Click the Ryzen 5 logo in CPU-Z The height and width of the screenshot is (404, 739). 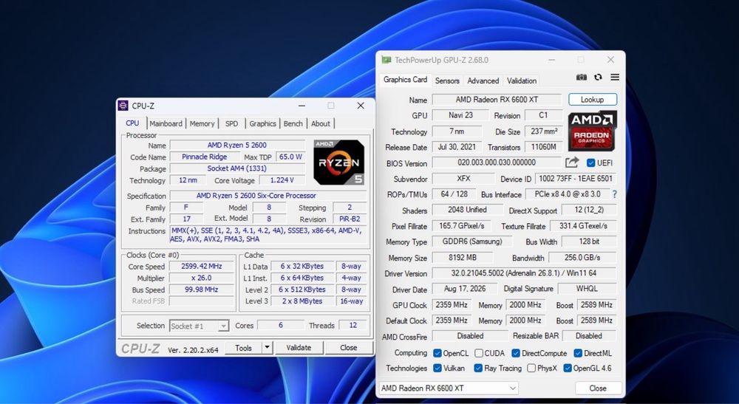coord(339,162)
